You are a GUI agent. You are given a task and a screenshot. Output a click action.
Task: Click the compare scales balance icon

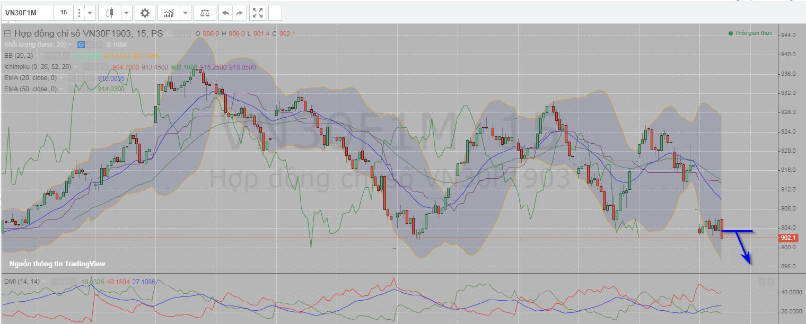coord(204,13)
